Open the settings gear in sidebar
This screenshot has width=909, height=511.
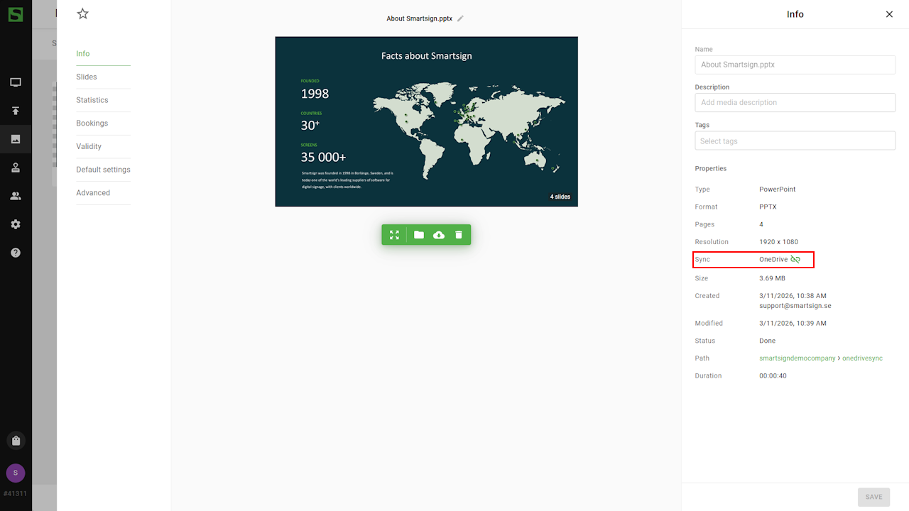pos(16,224)
